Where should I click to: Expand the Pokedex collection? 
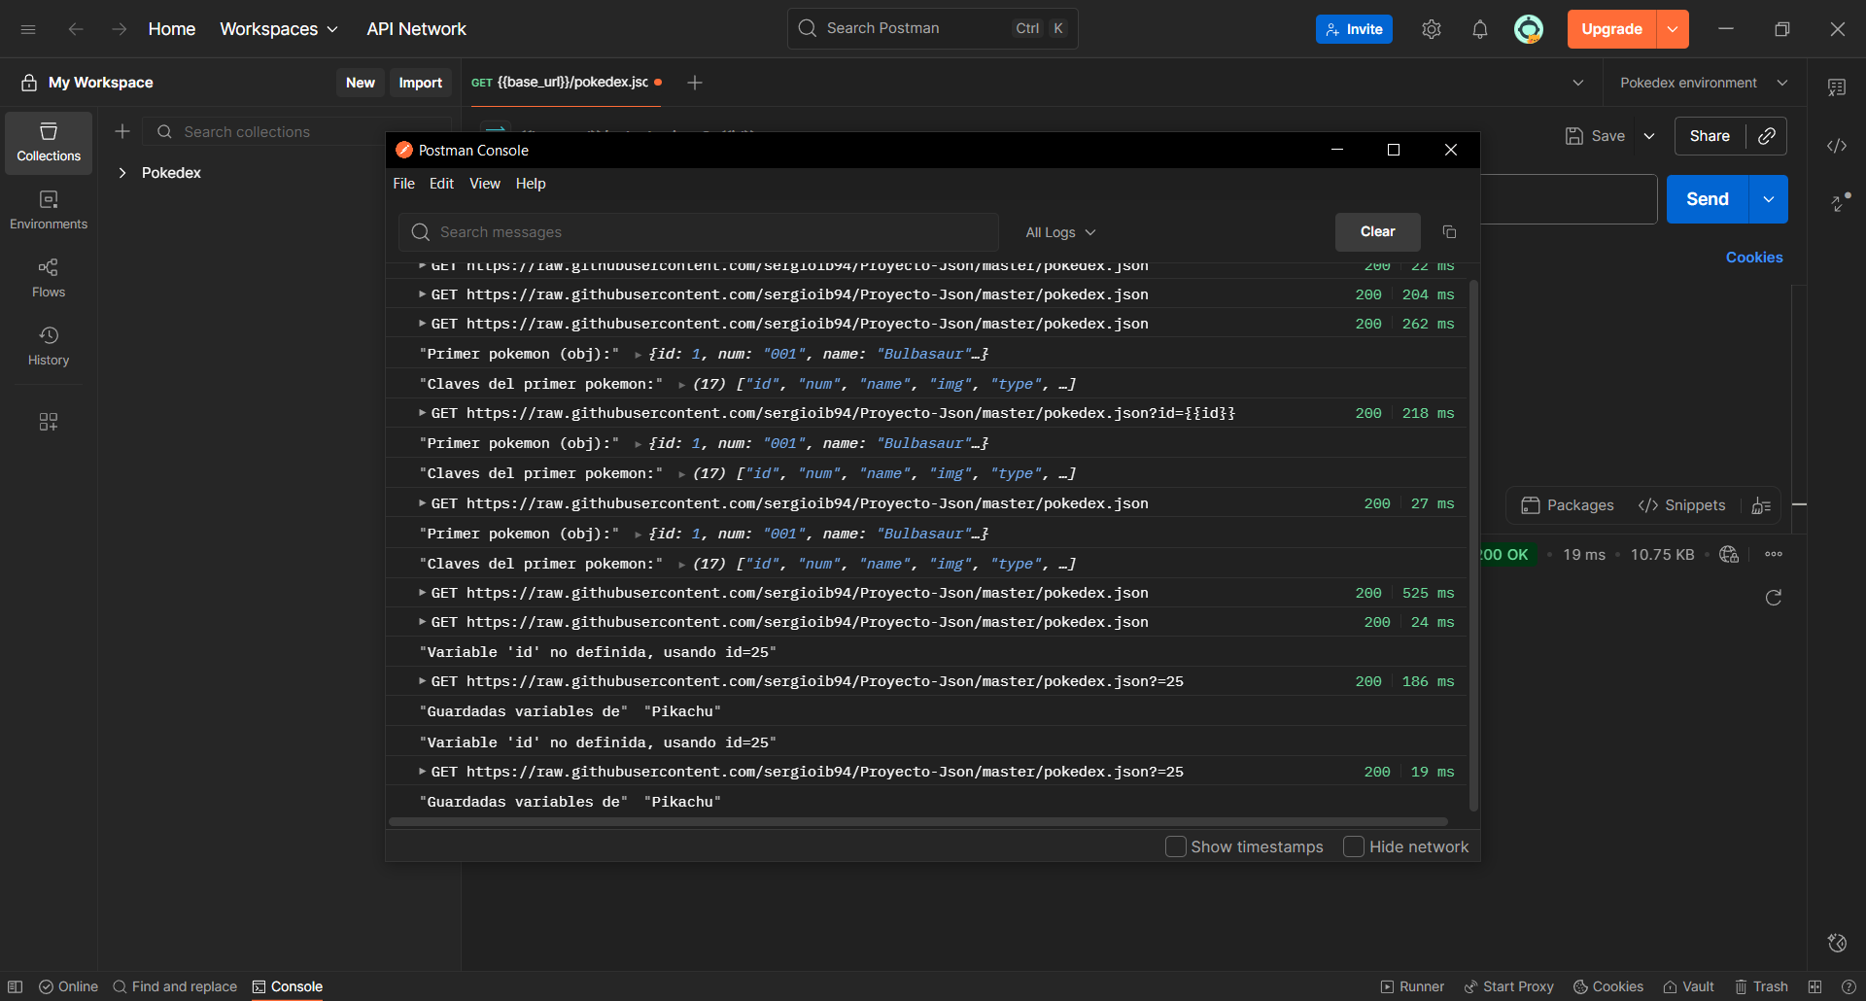tap(122, 173)
